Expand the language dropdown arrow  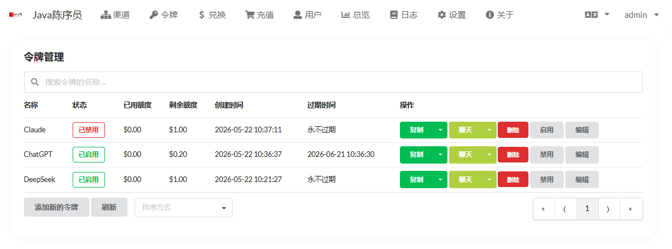tap(607, 15)
